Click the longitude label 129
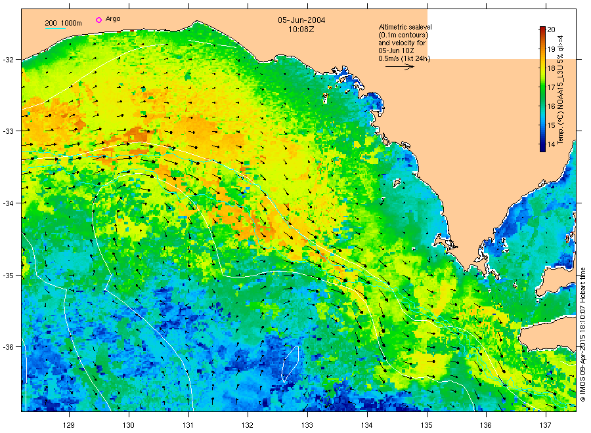 [69, 426]
